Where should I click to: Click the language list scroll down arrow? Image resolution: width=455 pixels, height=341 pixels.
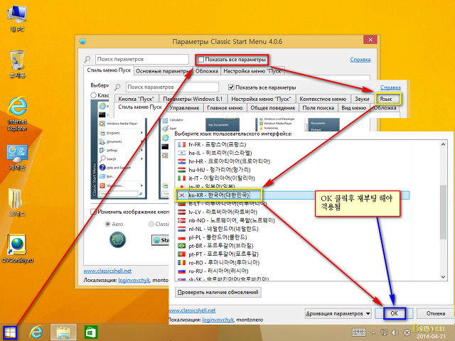coord(443,277)
